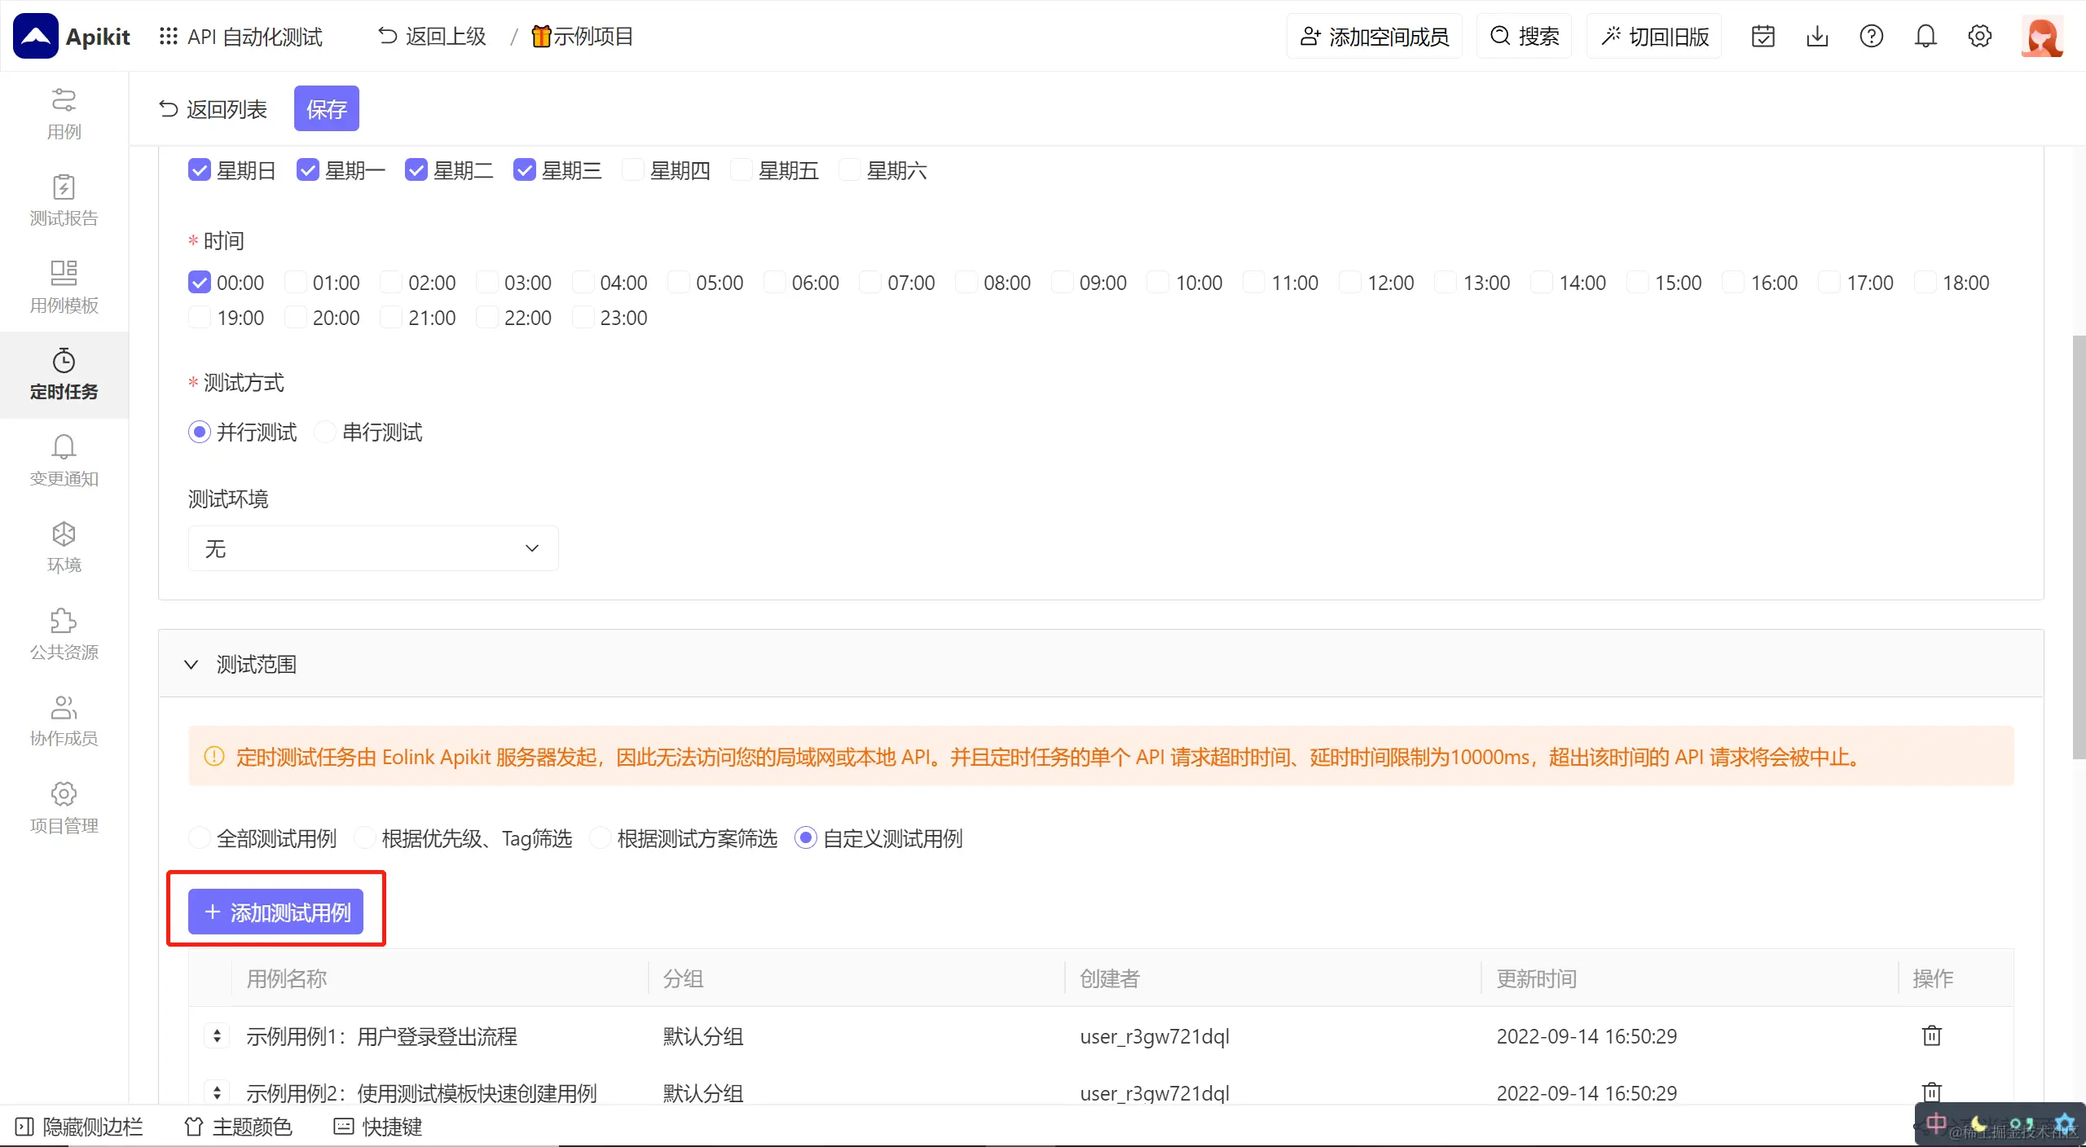Check the 星期四 checkbox
This screenshot has width=2086, height=1147.
633,170
